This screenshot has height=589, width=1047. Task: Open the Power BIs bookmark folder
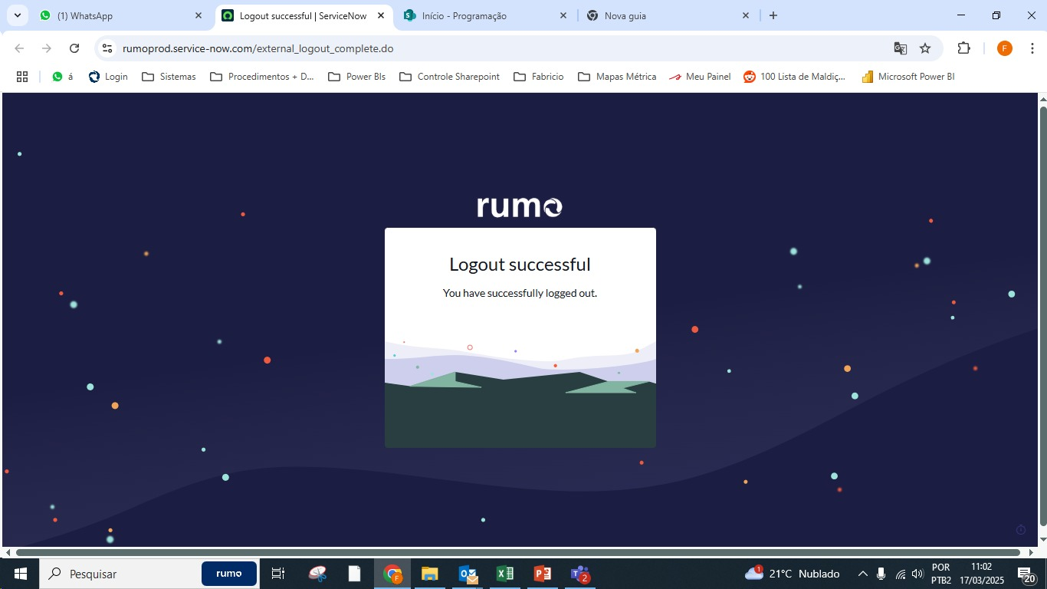356,77
